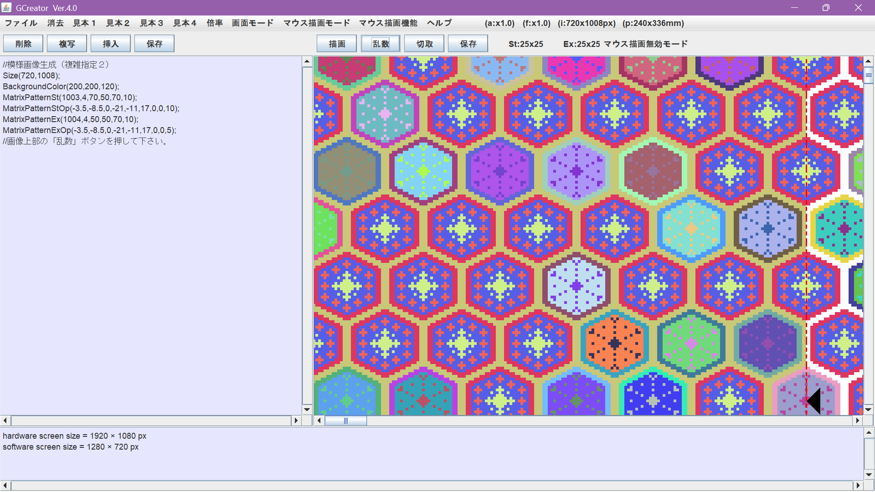This screenshot has height=492, width=875.
Task: Click the image panel scroll left arrow
Action: pos(319,420)
